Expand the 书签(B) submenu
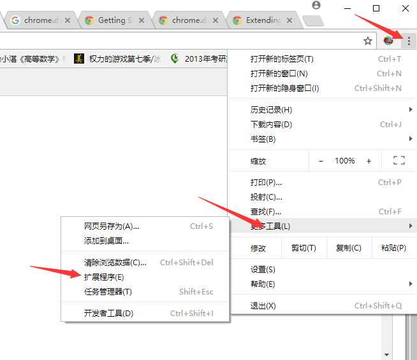The width and height of the screenshot is (417, 360). (323, 139)
